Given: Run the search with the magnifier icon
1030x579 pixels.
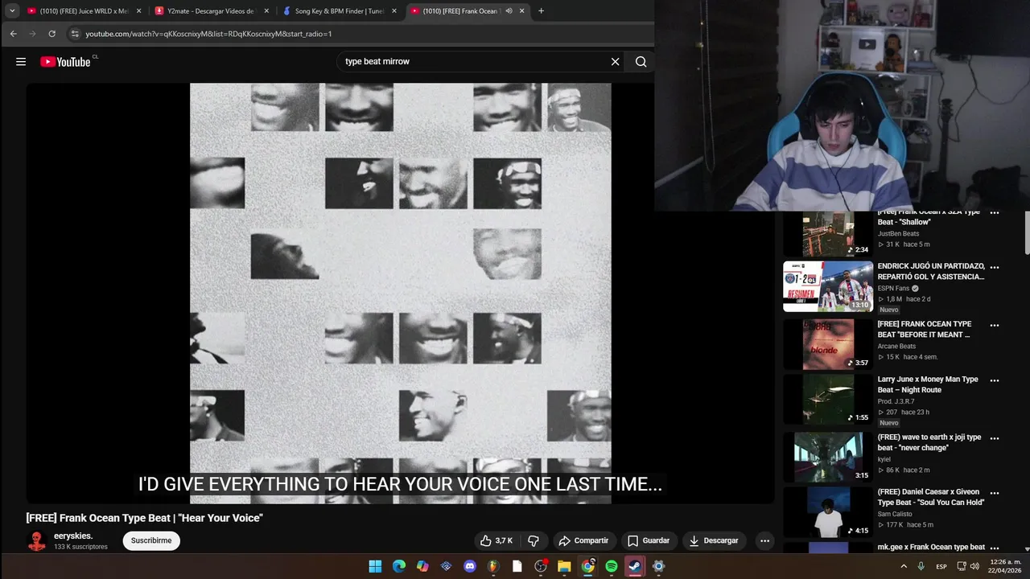Looking at the screenshot, I should (x=641, y=62).
